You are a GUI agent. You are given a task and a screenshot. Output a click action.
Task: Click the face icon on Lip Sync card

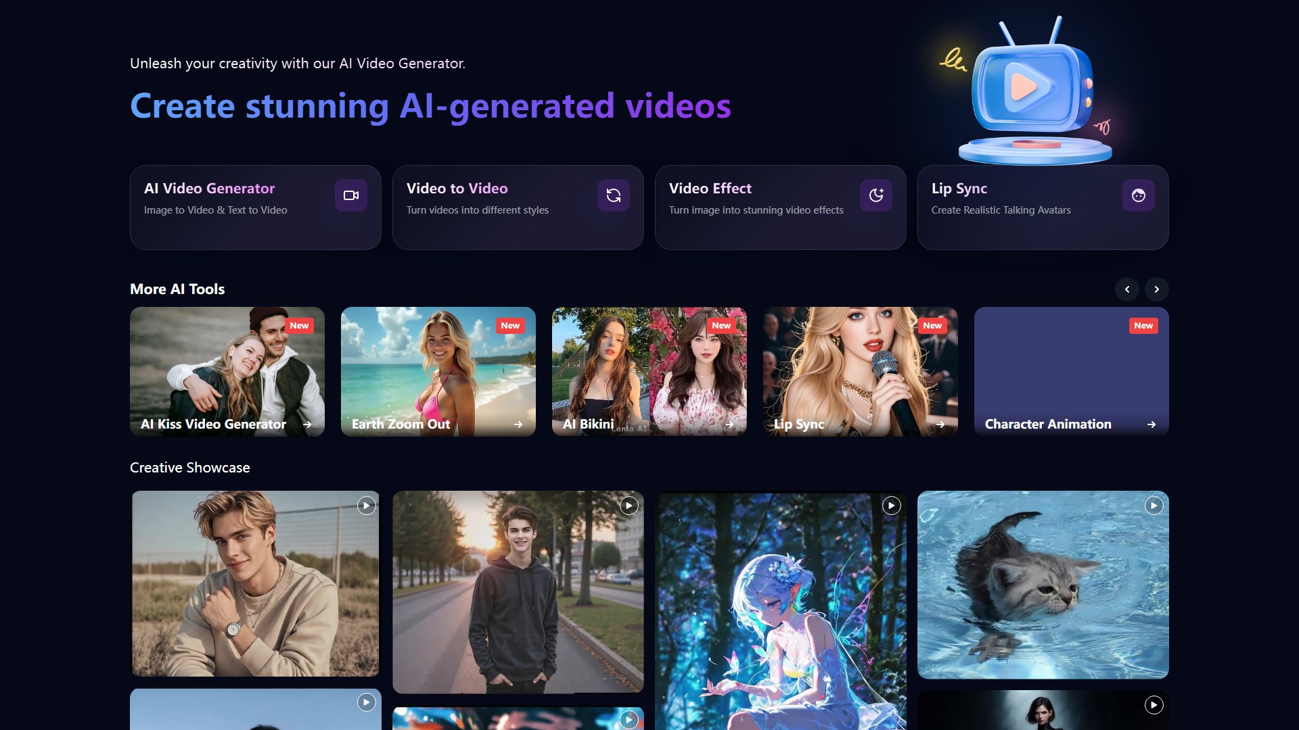(x=1138, y=195)
